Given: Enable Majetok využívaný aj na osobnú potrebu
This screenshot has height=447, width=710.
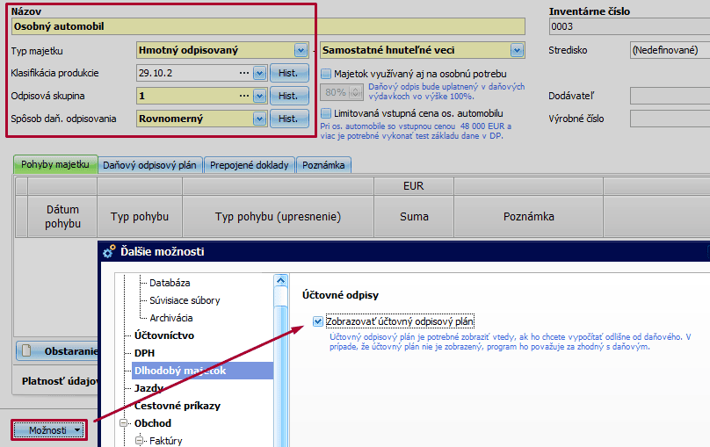Looking at the screenshot, I should (x=327, y=74).
